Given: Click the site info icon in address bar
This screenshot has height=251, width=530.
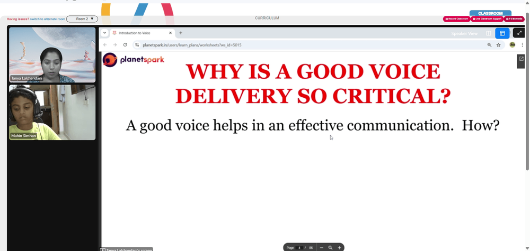Looking at the screenshot, I should click(x=137, y=45).
